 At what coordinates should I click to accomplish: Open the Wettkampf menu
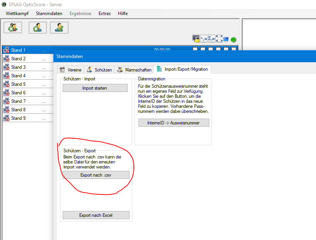pos(17,14)
